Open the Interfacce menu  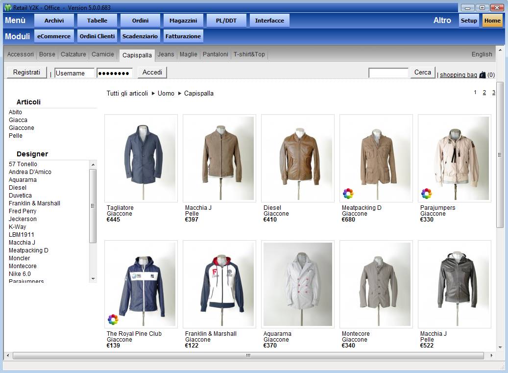coord(269,21)
